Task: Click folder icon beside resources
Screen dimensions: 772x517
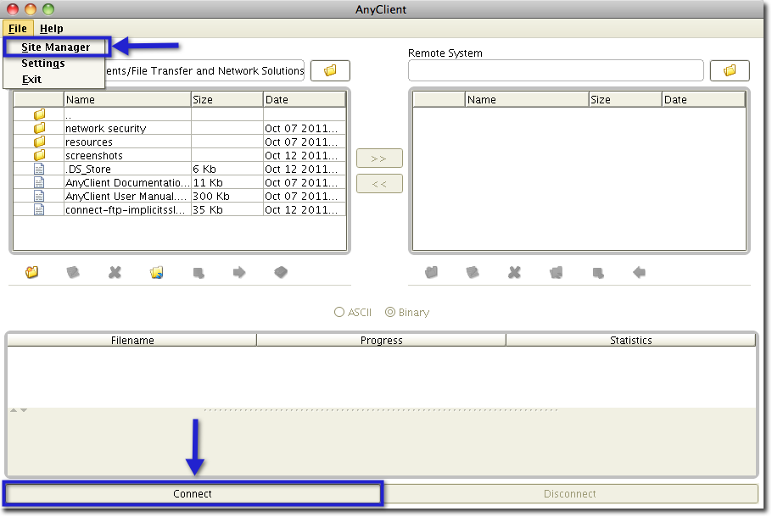Action: click(39, 142)
